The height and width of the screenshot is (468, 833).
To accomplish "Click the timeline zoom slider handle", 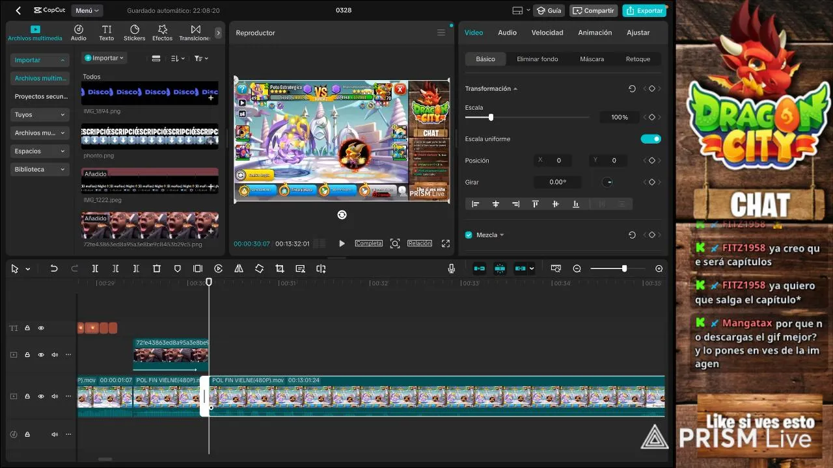I will (624, 268).
